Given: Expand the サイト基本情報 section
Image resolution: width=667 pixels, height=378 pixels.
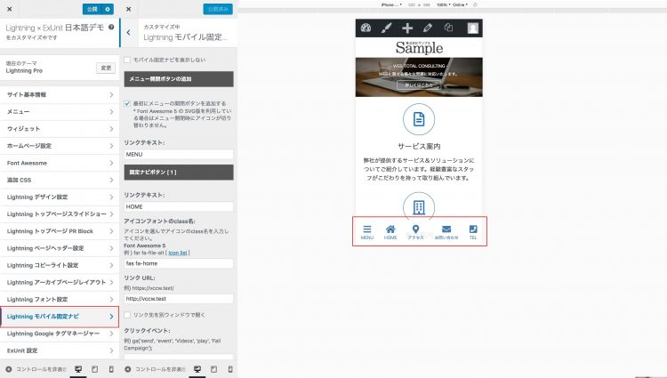Looking at the screenshot, I should click(59, 93).
